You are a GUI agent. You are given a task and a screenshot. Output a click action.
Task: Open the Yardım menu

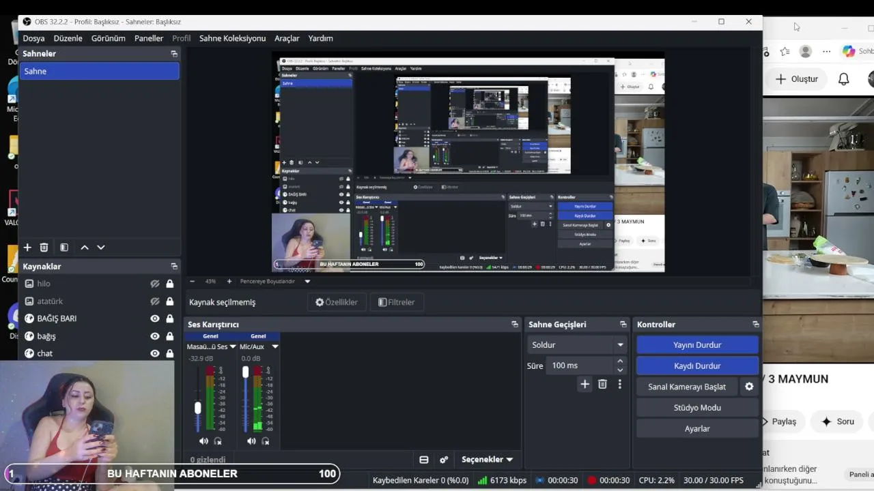[x=321, y=38]
